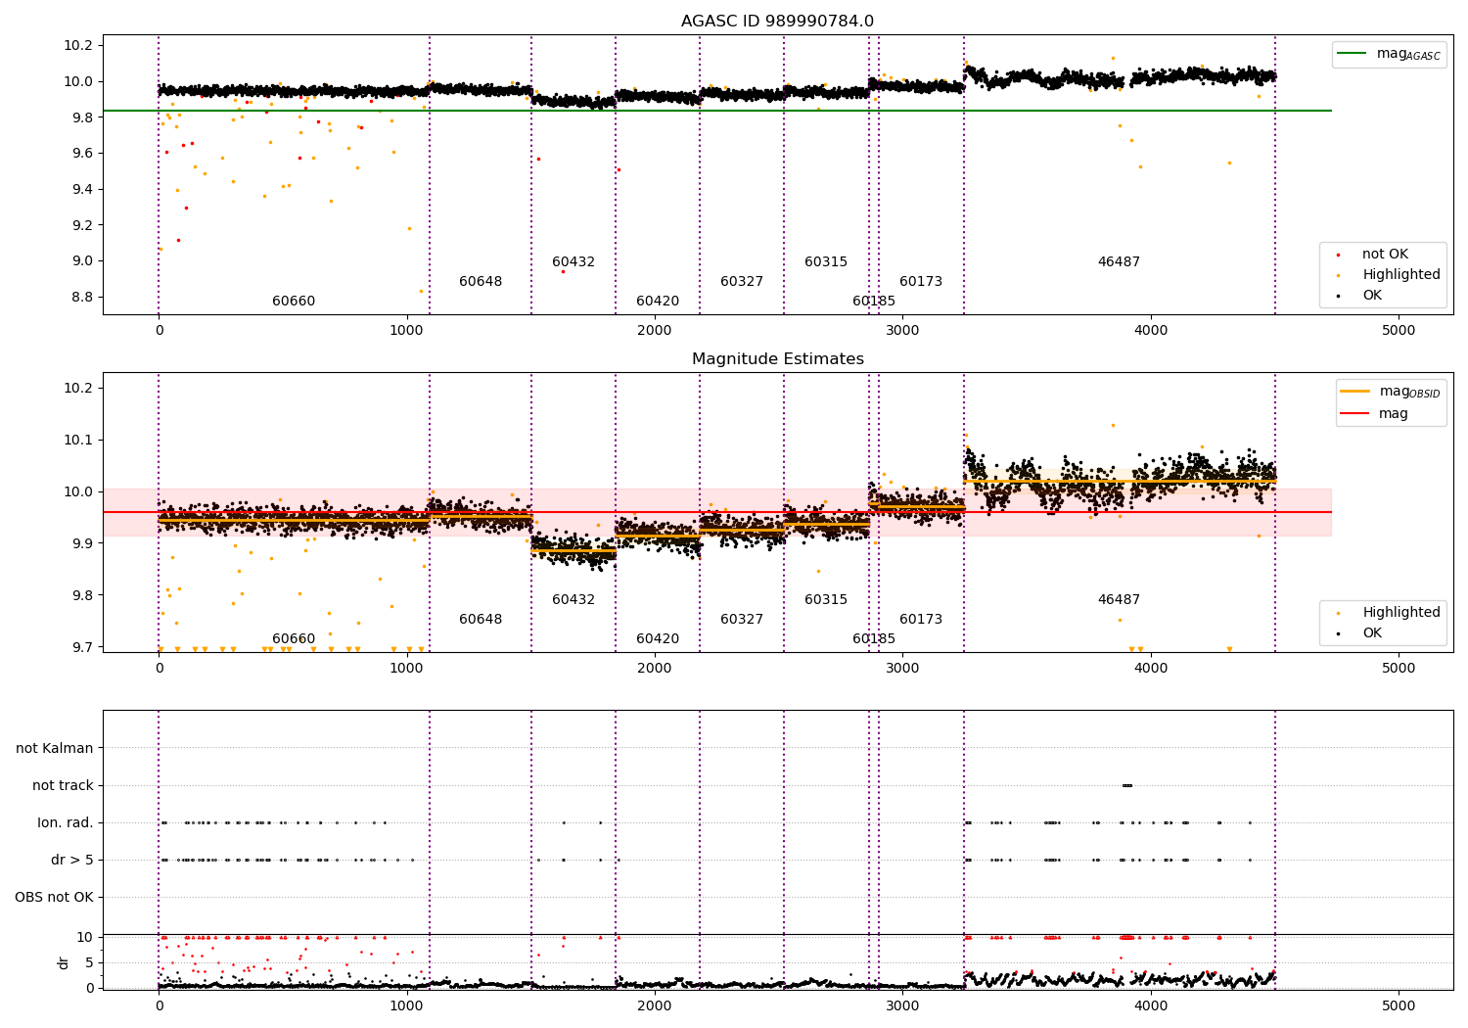The height and width of the screenshot is (1028, 1468).
Task: Click the green mag AGASC legend line sample
Action: tap(1352, 54)
